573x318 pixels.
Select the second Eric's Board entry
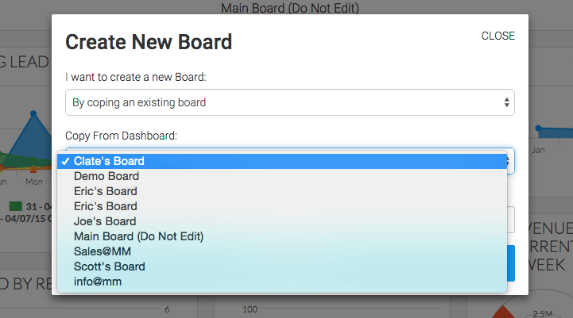(x=282, y=206)
